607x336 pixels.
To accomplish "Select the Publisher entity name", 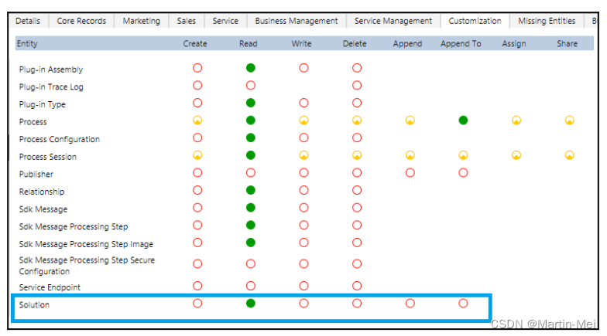I will [x=36, y=175].
